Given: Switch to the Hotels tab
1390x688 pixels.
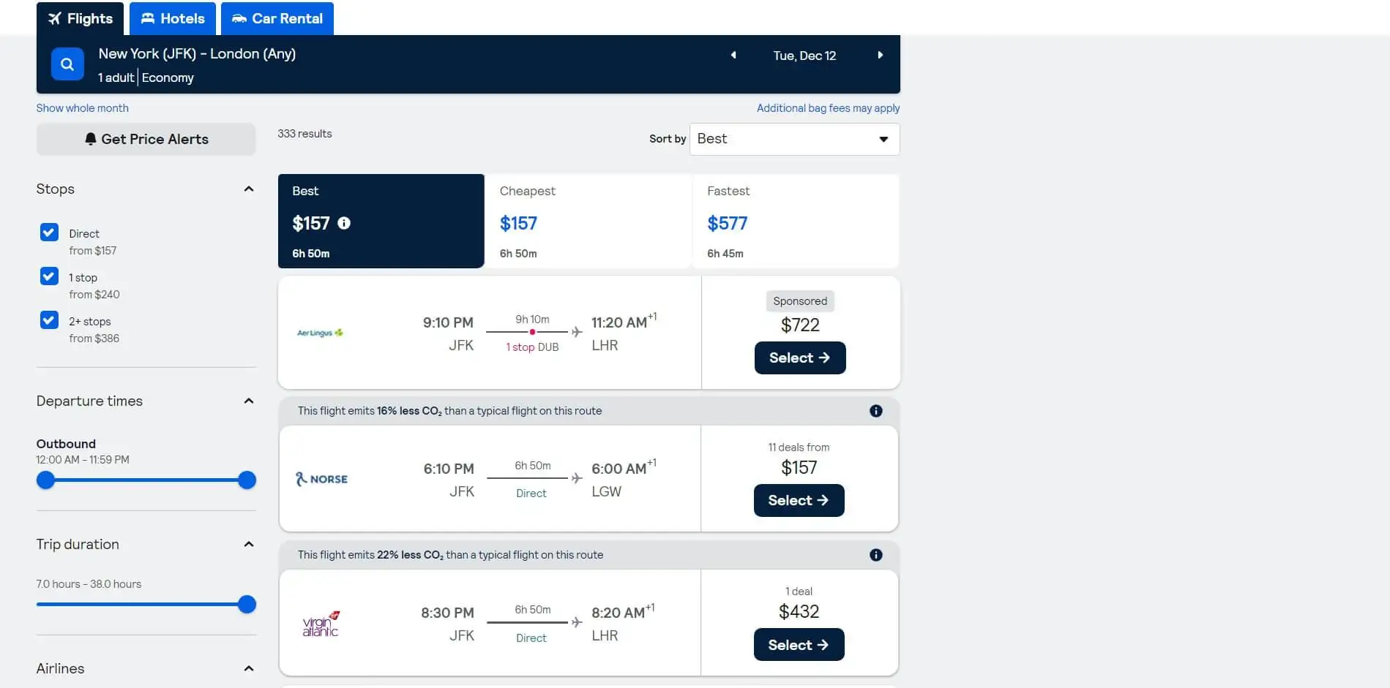Looking at the screenshot, I should click(x=173, y=18).
